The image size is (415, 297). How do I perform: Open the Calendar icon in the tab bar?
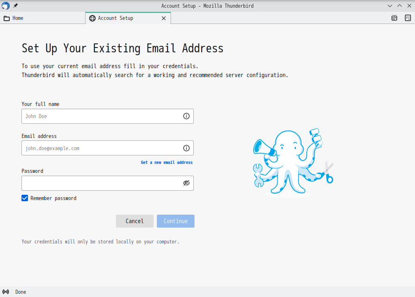coord(394,18)
